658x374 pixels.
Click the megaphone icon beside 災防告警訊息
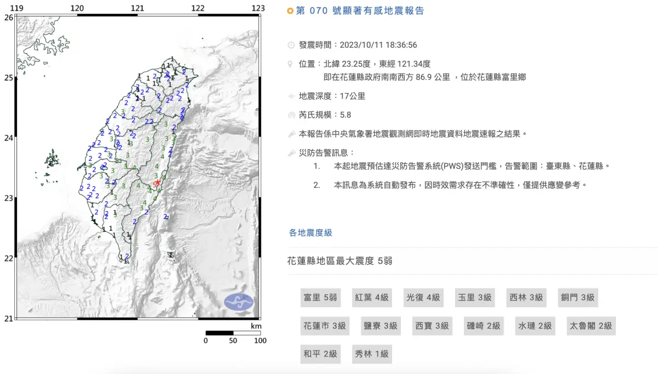click(x=291, y=152)
